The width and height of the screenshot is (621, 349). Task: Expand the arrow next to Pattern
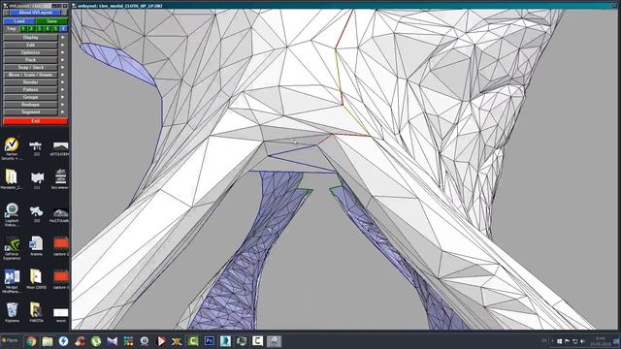[x=62, y=89]
